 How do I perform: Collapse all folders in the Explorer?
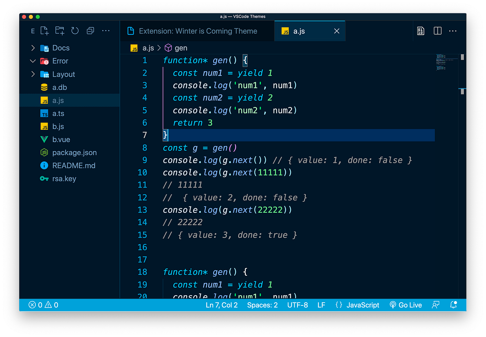click(90, 31)
